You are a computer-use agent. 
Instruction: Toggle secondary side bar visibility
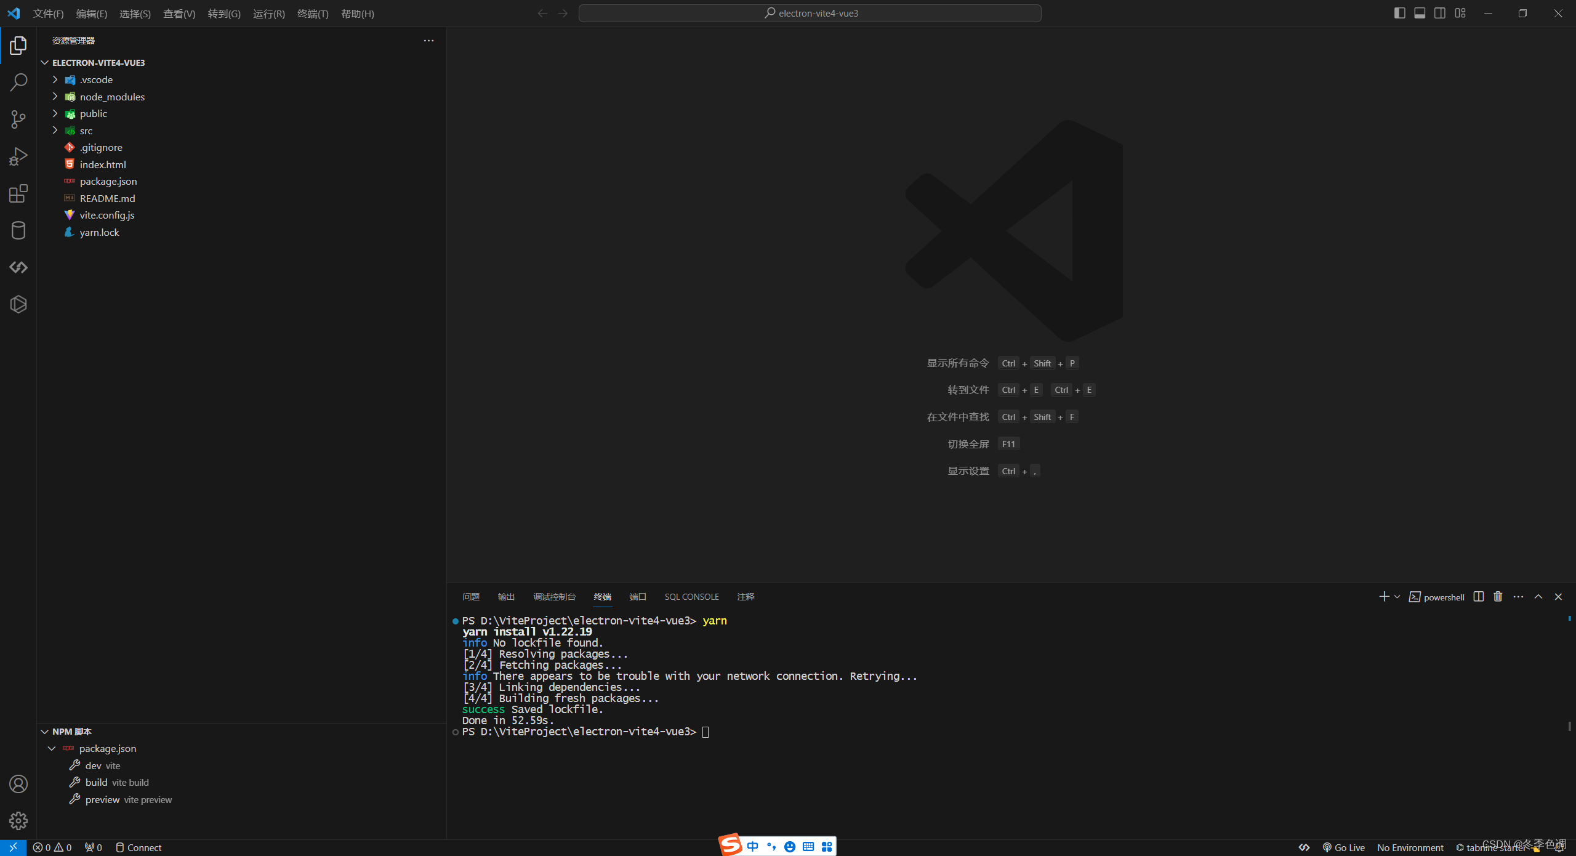tap(1440, 13)
